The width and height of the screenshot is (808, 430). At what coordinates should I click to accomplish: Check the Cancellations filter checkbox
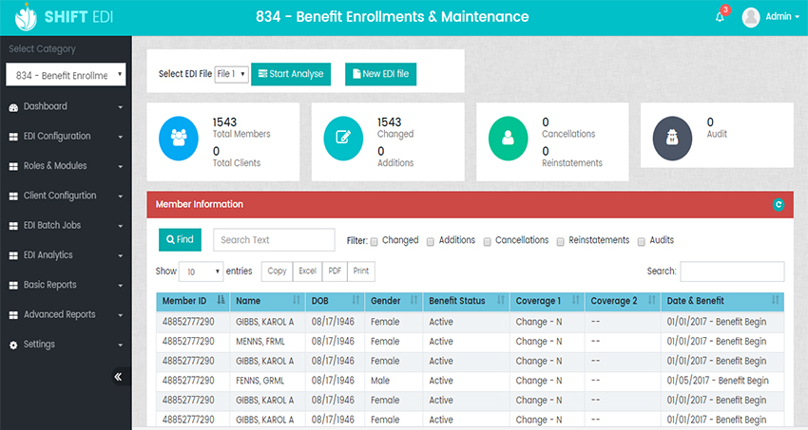pos(488,241)
